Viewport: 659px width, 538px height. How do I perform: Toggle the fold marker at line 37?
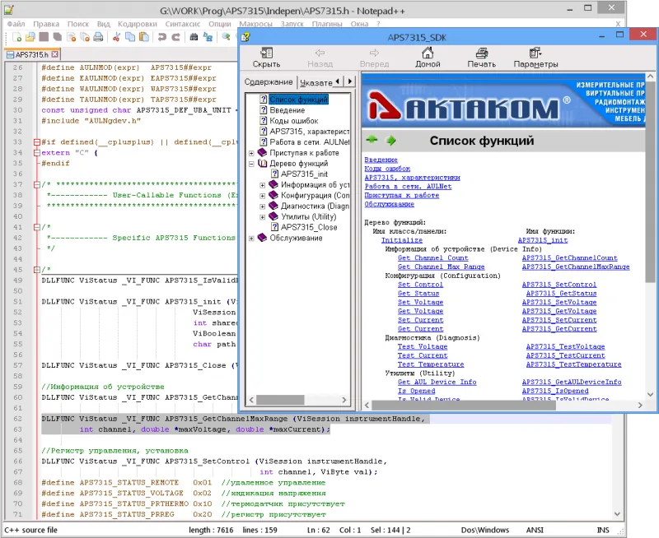[36, 184]
